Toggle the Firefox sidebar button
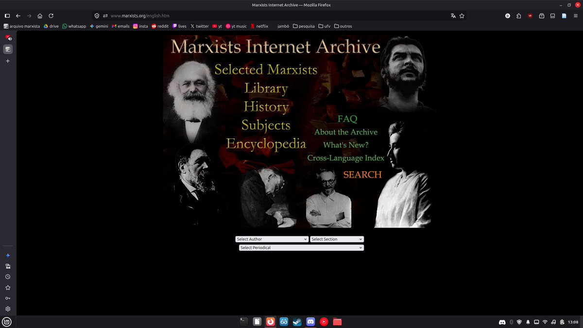The width and height of the screenshot is (583, 328). (7, 16)
